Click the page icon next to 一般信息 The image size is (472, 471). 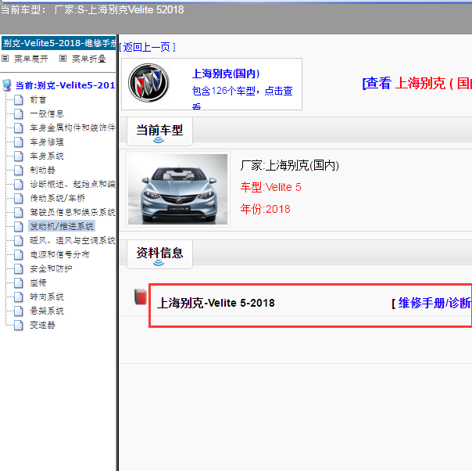(x=18, y=114)
